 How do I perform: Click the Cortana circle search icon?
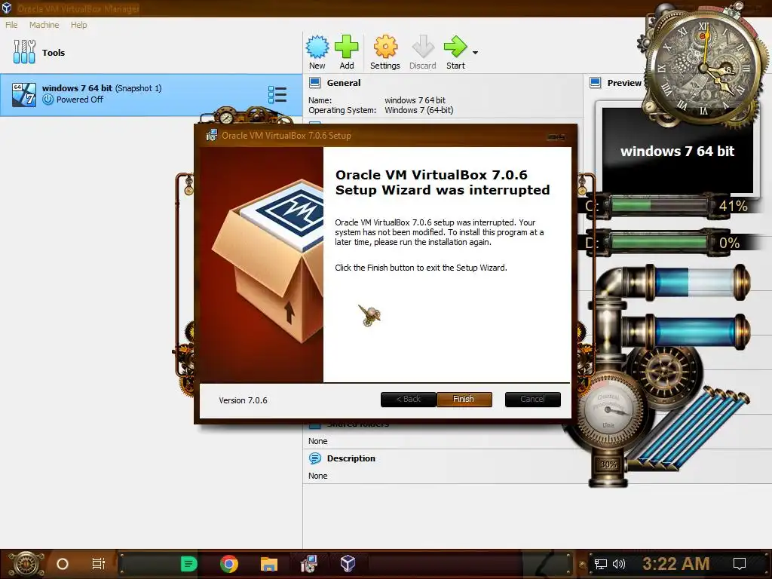tap(63, 564)
